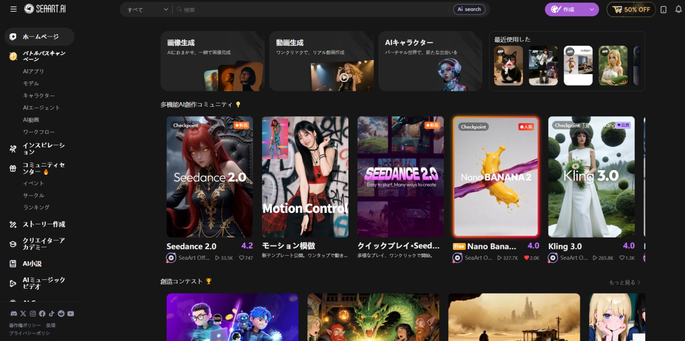Open the プライバシーポリシー link

tap(30, 333)
